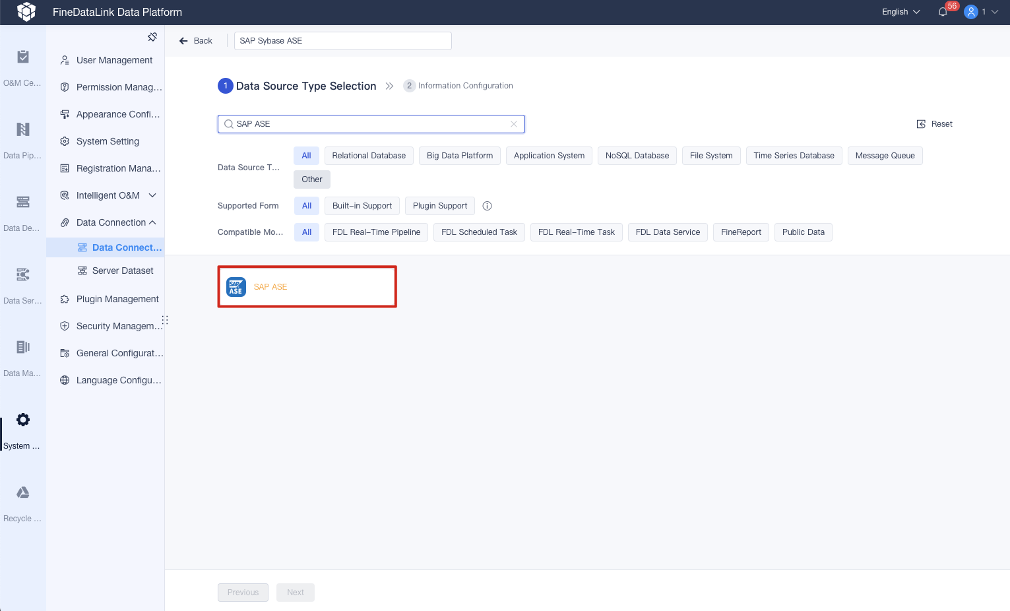Open the Data Pipeline sidebar icon
The width and height of the screenshot is (1010, 611).
tap(23, 129)
